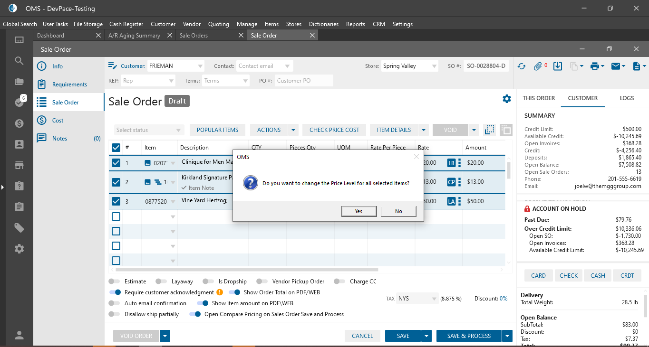Click the Discount 0% link

(x=503, y=299)
